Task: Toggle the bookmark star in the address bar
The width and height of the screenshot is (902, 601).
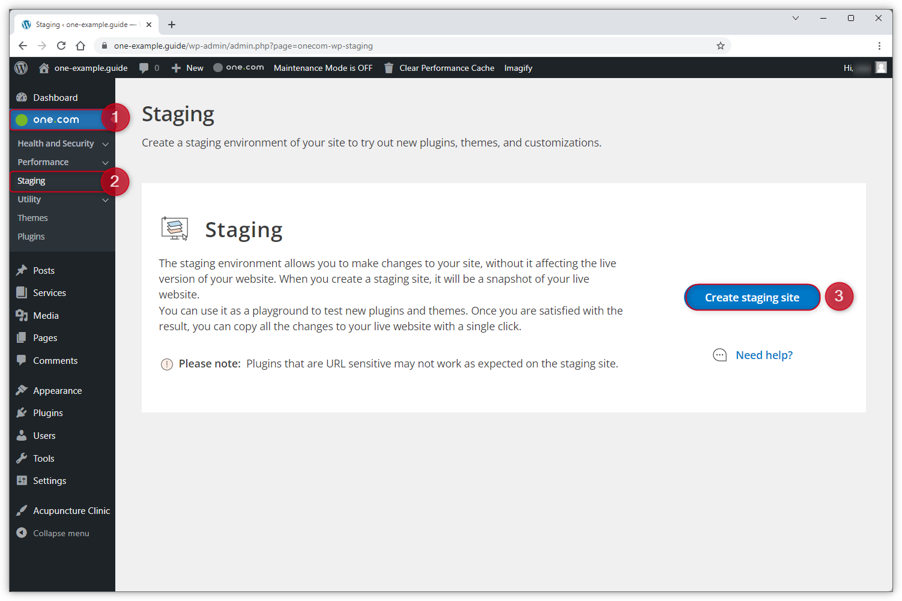Action: pos(720,46)
